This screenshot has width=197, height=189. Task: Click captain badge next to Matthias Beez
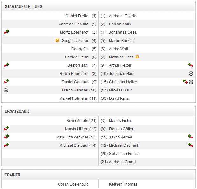point(137,57)
